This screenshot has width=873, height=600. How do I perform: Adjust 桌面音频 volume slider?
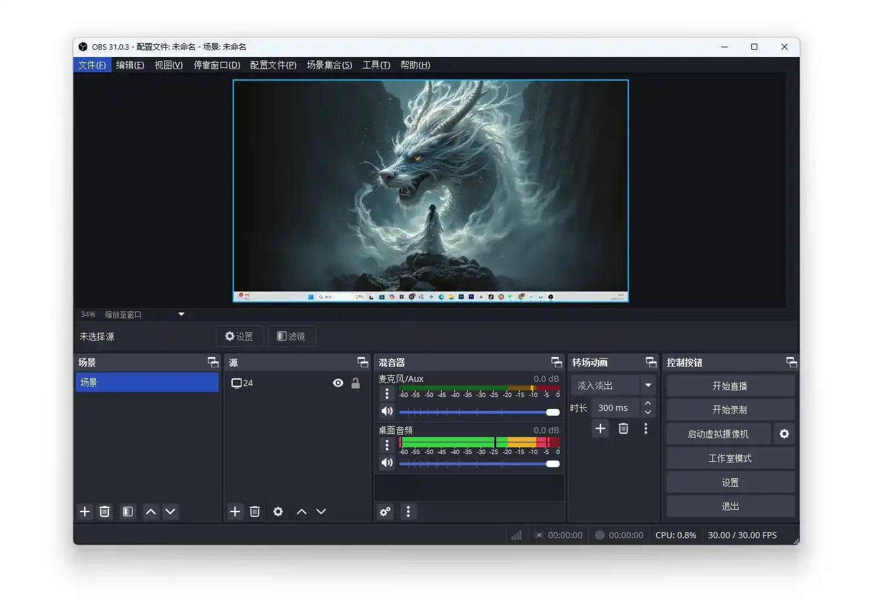(x=479, y=464)
